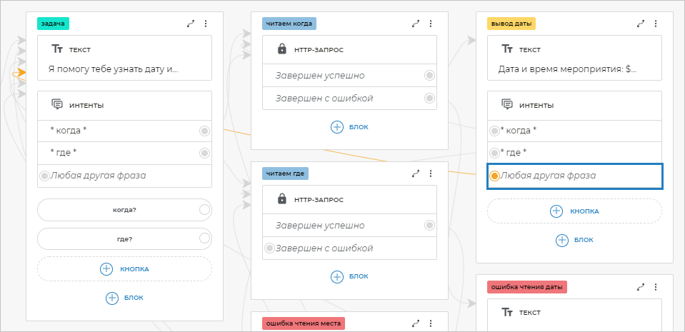Viewport: 685px width, 332px height.
Task: Click plus icon for КНОПКА in 'вывод даты'
Action: pos(556,211)
